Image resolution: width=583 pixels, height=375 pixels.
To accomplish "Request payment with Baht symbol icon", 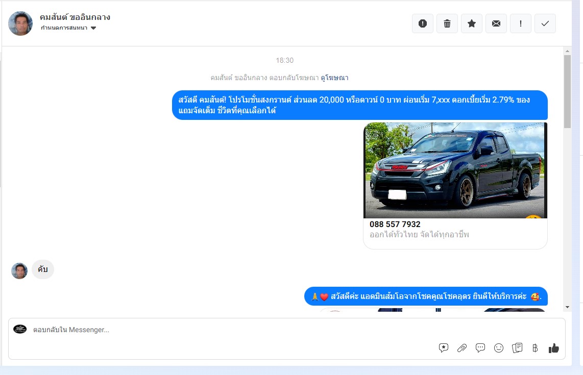I will tap(535, 348).
